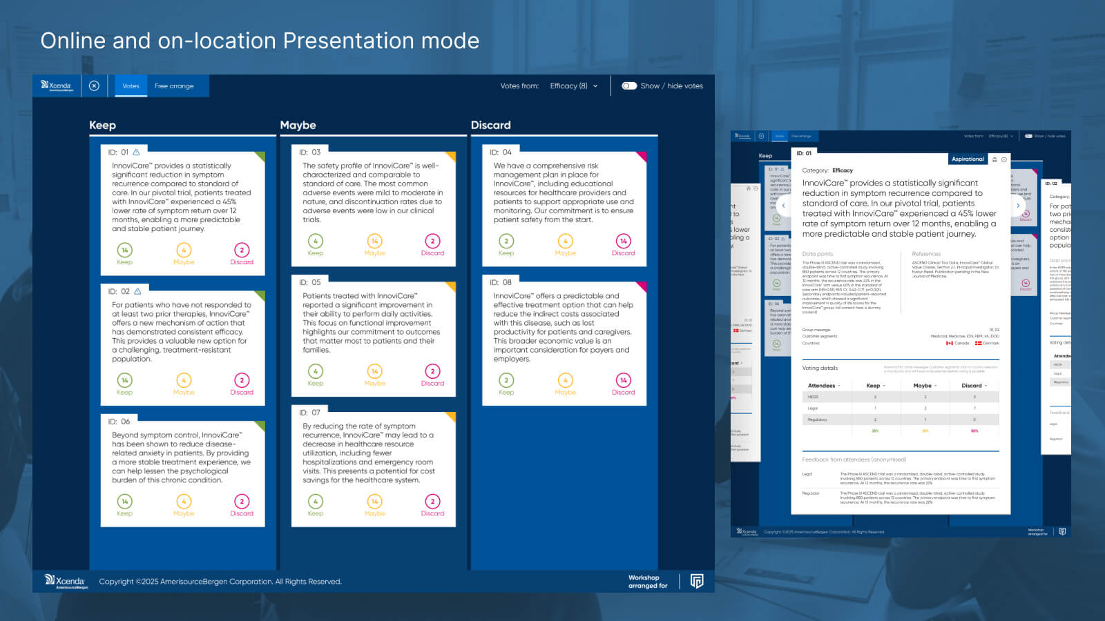This screenshot has width=1105, height=621.
Task: Click the warning triangle icon on card ID 01
Action: 136,152
